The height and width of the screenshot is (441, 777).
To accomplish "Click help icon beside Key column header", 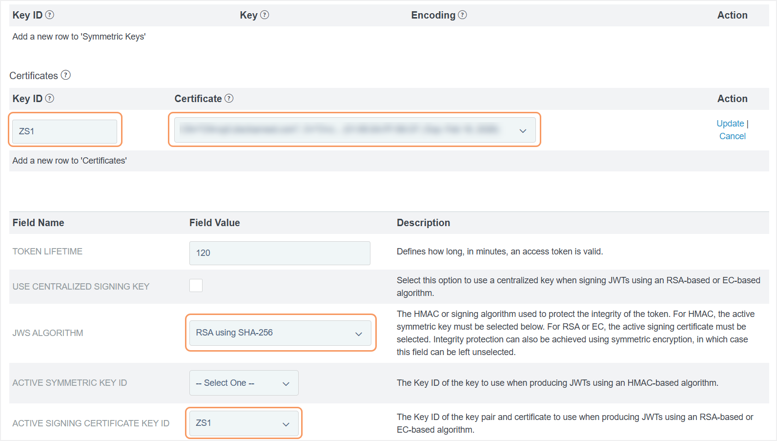I will pyautogui.click(x=265, y=15).
